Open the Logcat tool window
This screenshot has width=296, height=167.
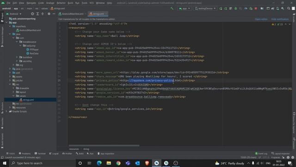click(54, 154)
